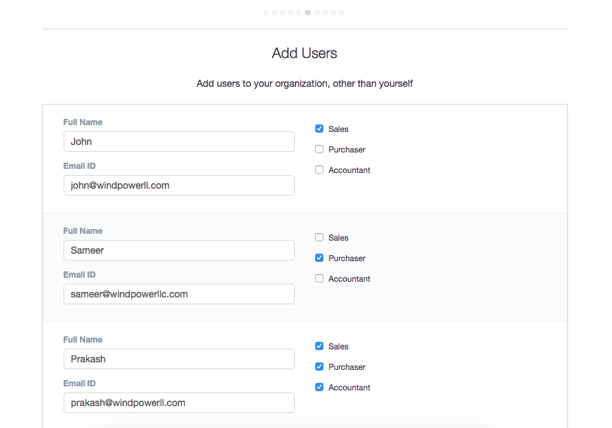Remove Accountant role from Prakash
Screen dimensions: 612x428
coord(319,387)
